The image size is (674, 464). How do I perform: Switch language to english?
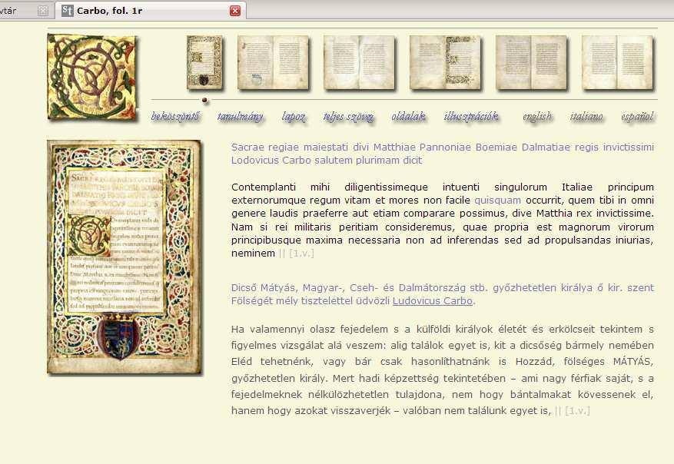pyautogui.click(x=537, y=117)
